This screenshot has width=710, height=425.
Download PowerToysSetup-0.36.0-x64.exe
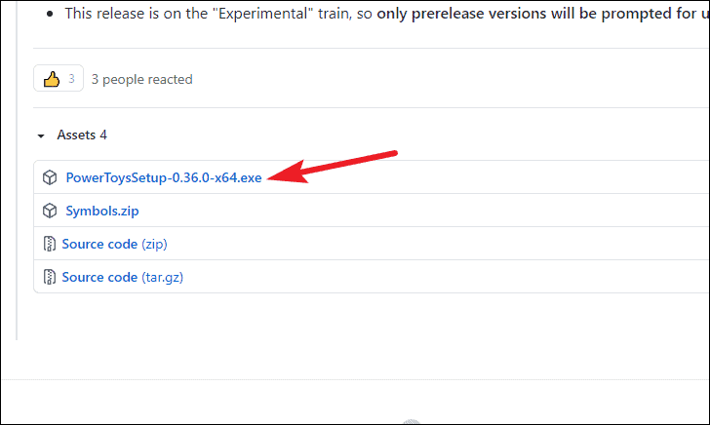pyautogui.click(x=164, y=178)
